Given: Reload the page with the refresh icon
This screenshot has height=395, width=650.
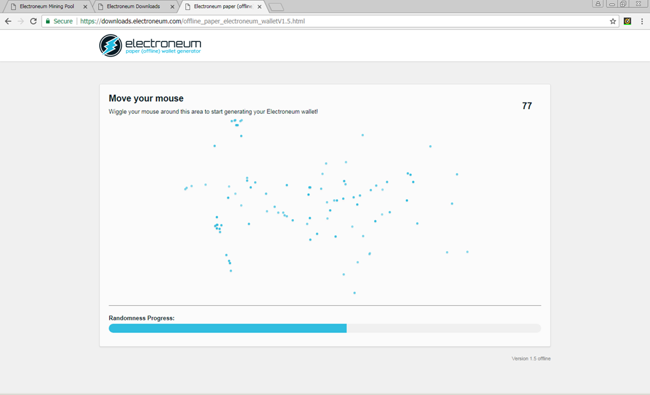Looking at the screenshot, I should pos(33,21).
